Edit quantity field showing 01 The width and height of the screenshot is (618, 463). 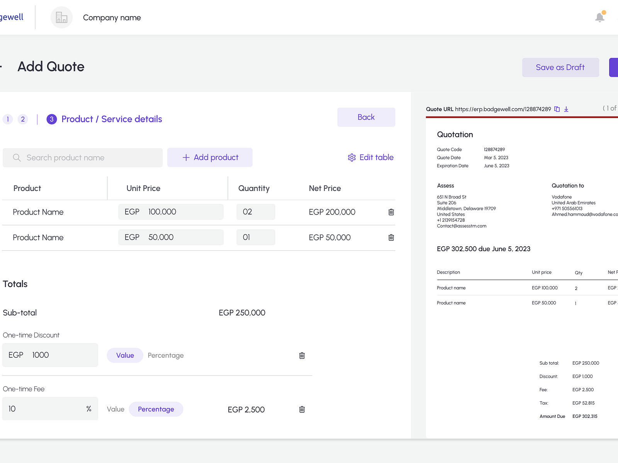tap(256, 237)
